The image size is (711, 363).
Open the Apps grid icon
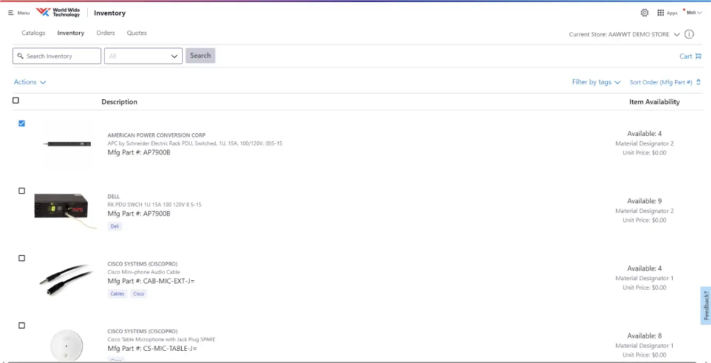point(661,13)
